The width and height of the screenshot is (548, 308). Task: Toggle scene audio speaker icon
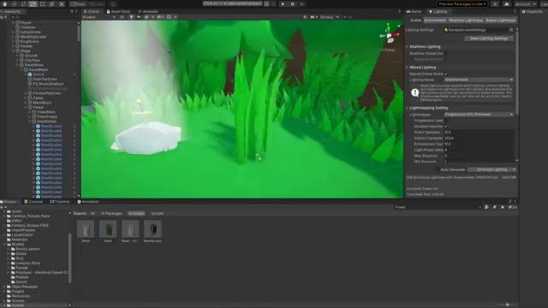[139, 17]
